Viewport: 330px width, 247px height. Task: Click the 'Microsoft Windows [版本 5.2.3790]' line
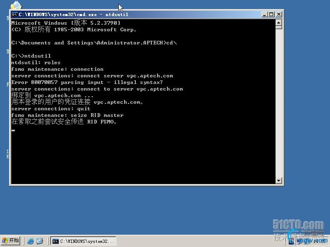click(66, 23)
